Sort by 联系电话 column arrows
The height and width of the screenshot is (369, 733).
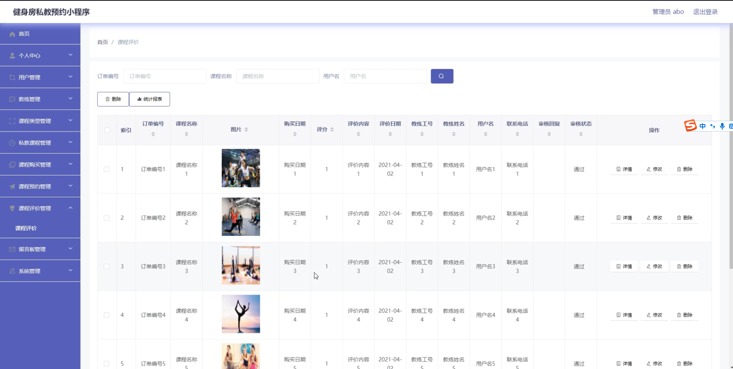point(517,134)
